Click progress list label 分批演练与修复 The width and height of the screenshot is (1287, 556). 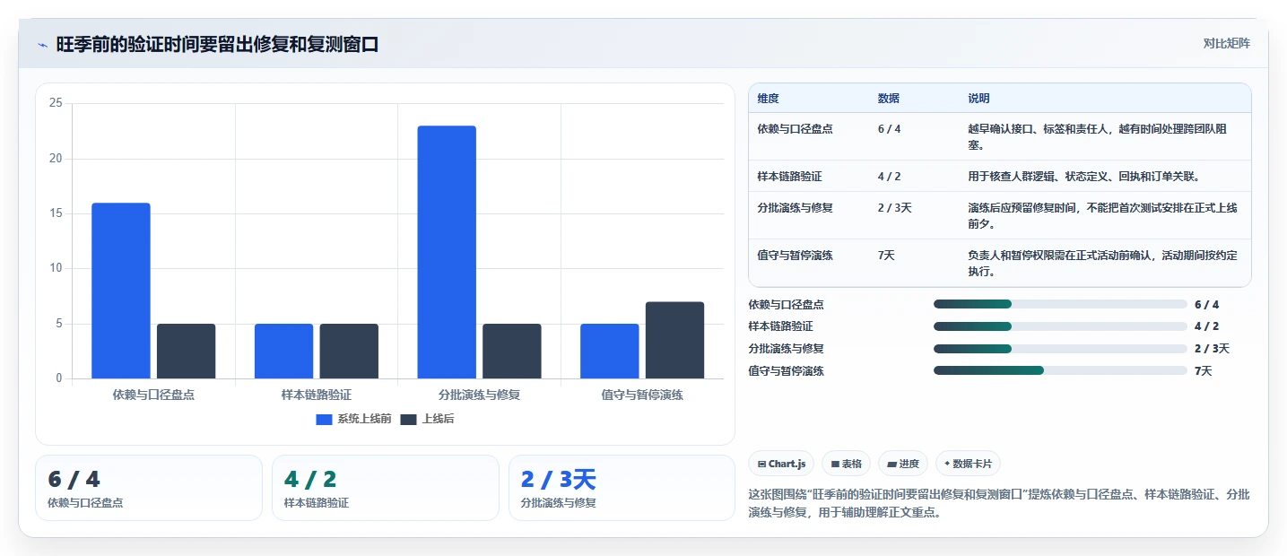[x=787, y=349]
